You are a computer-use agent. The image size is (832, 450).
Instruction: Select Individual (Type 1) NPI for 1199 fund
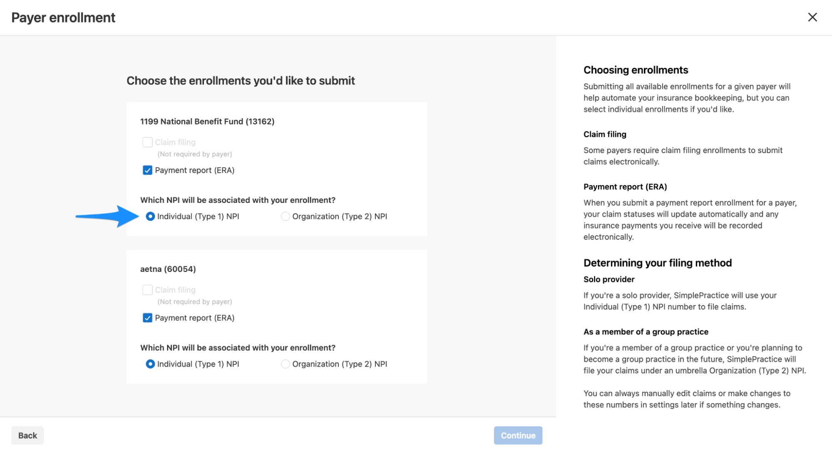[x=150, y=216]
